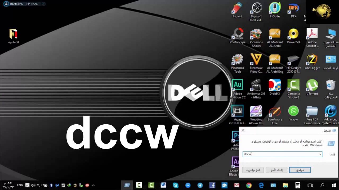Show hidden system tray icons chevron

[x=93, y=185]
